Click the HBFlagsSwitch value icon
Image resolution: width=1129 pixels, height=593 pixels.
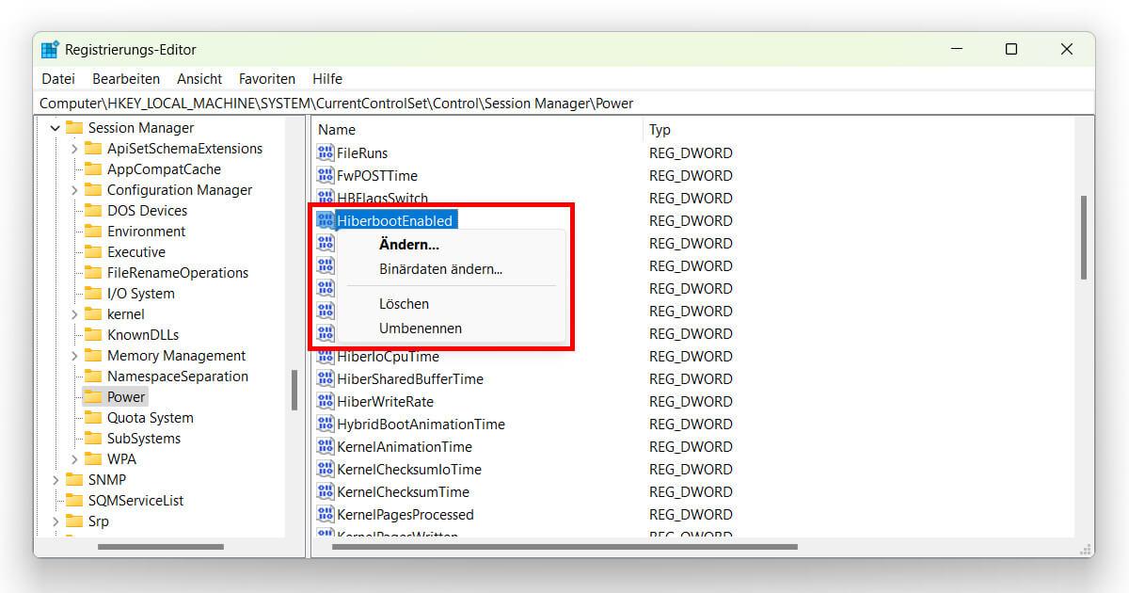tap(325, 198)
